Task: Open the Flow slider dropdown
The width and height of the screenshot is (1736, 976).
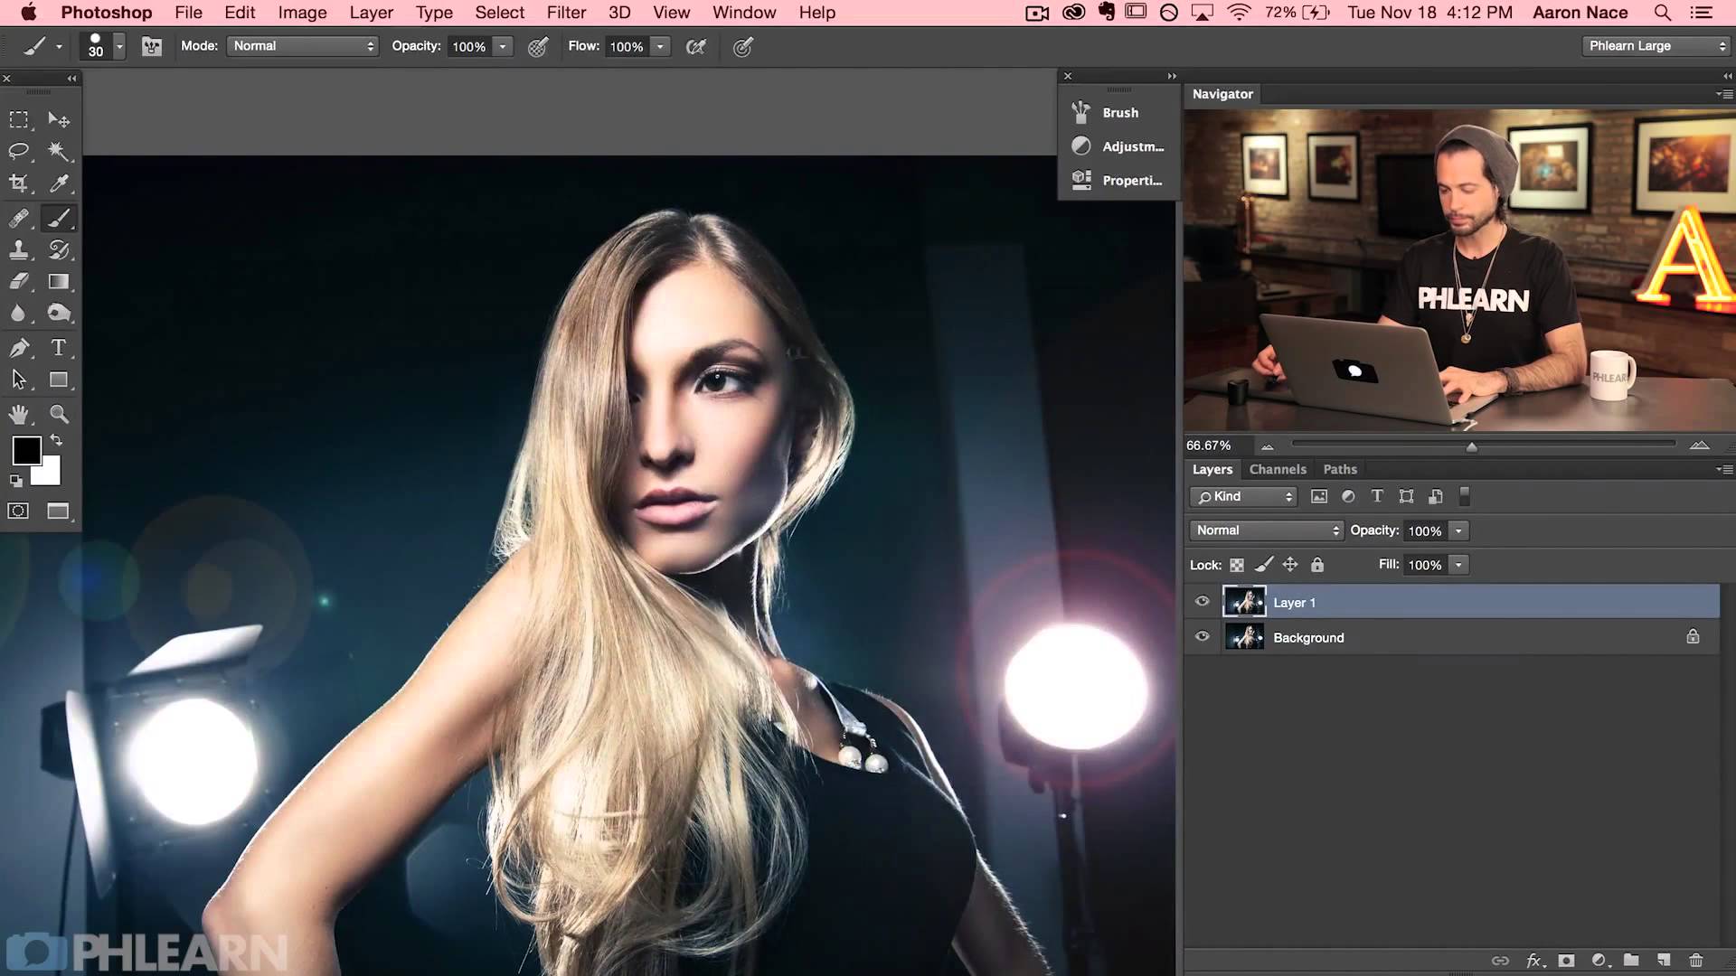Action: pos(661,47)
